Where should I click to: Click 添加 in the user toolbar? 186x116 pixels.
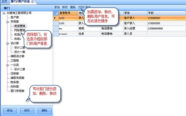point(57,7)
